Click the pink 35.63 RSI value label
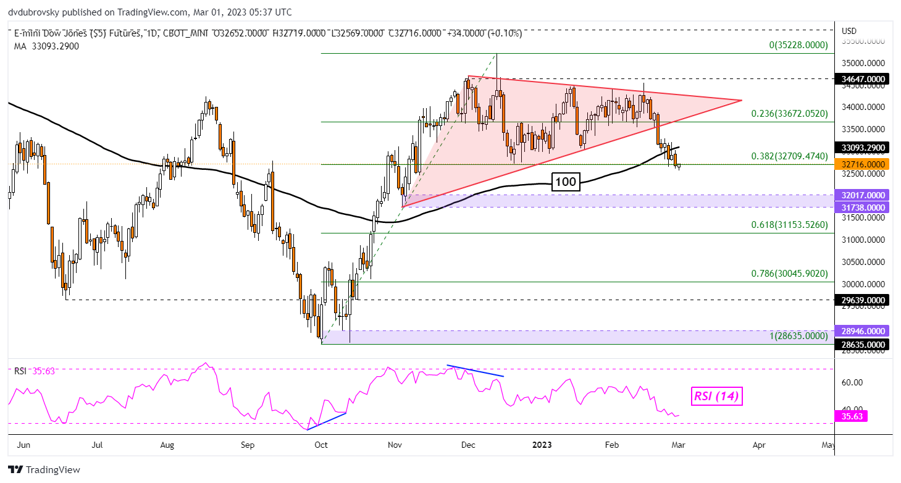 (x=852, y=416)
